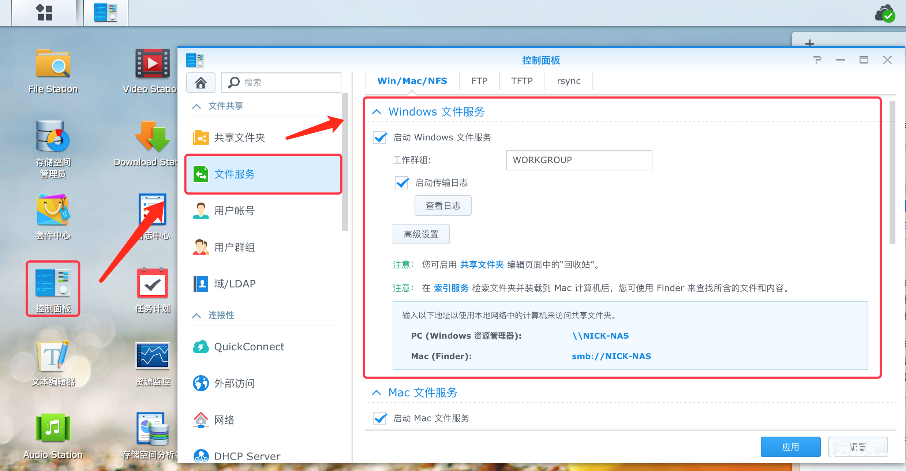Launch Video Station from desktop

(152, 71)
